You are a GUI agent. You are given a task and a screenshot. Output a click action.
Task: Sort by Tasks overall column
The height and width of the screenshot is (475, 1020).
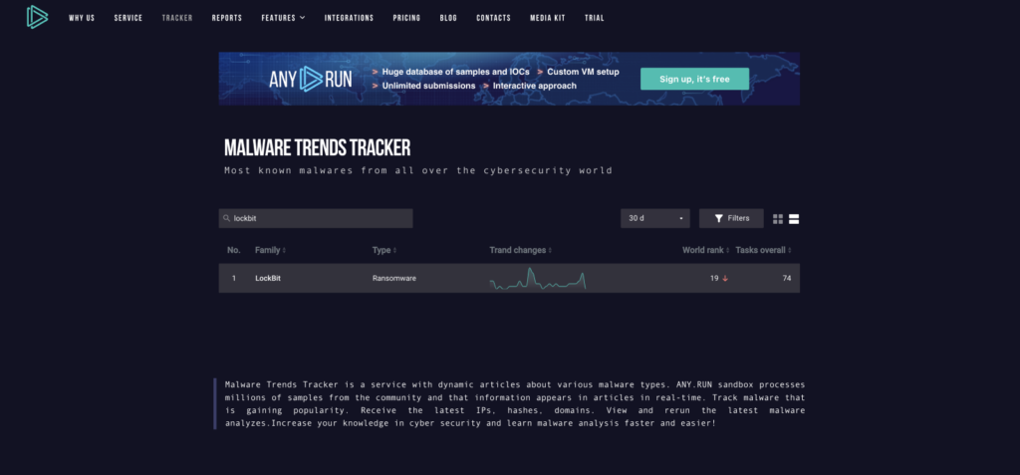tap(763, 250)
